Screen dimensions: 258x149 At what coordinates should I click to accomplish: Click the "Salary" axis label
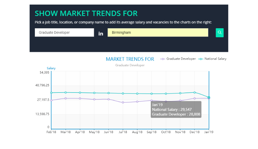tap(51, 68)
